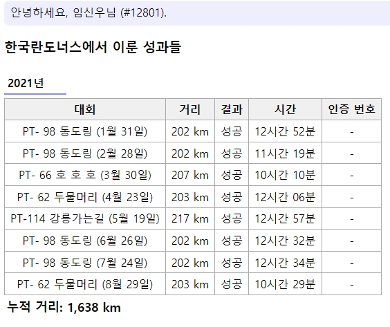Click the 대회 column header
The height and width of the screenshot is (327, 390).
pyautogui.click(x=85, y=109)
